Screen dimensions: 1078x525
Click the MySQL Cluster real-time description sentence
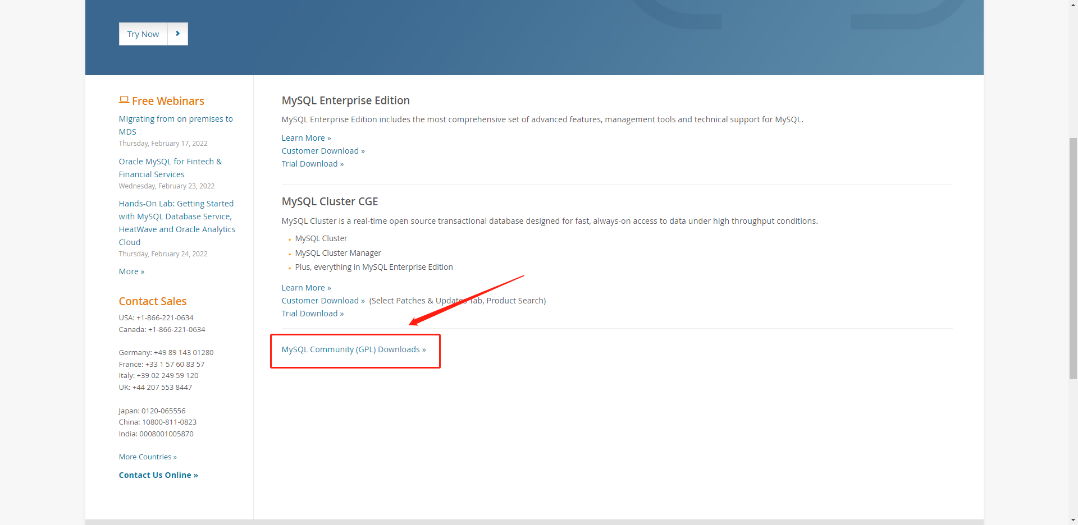(550, 221)
